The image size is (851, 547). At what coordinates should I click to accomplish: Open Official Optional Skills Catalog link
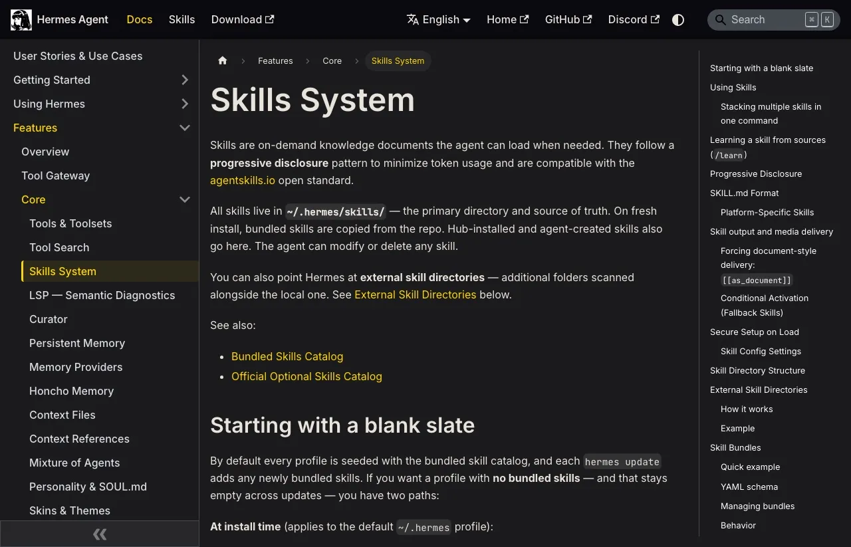pos(306,376)
